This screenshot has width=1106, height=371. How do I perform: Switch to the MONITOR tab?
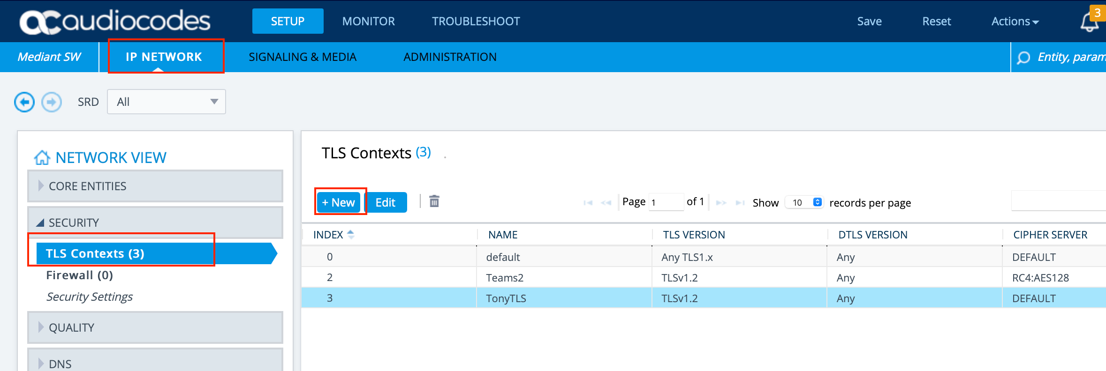[369, 21]
